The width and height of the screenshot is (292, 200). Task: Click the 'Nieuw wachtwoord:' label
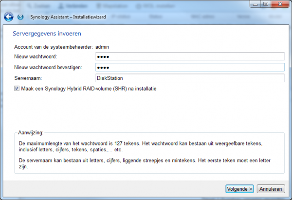(x=35, y=57)
